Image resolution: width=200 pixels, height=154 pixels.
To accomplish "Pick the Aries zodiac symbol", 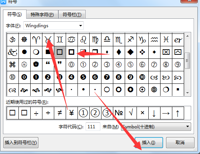I will coord(36,40).
